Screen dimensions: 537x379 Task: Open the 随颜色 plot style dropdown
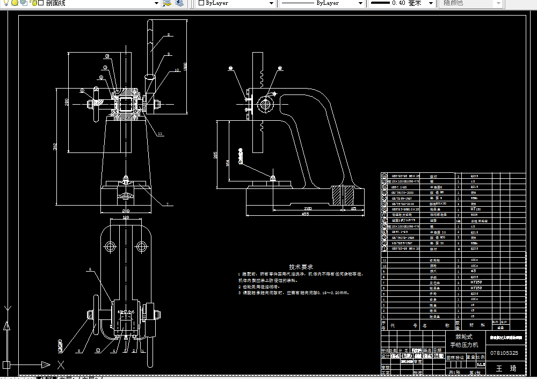(x=498, y=3)
